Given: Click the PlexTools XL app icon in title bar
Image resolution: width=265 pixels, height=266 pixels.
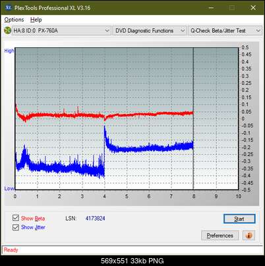Looking at the screenshot, I should click(x=8, y=8).
